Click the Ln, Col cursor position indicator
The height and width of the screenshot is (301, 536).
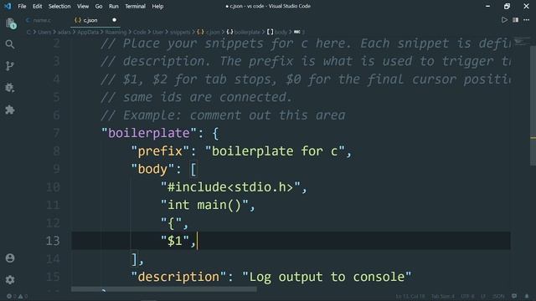[x=410, y=296]
